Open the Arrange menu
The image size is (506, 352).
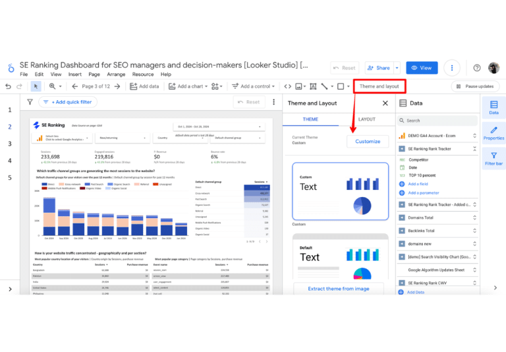(116, 74)
